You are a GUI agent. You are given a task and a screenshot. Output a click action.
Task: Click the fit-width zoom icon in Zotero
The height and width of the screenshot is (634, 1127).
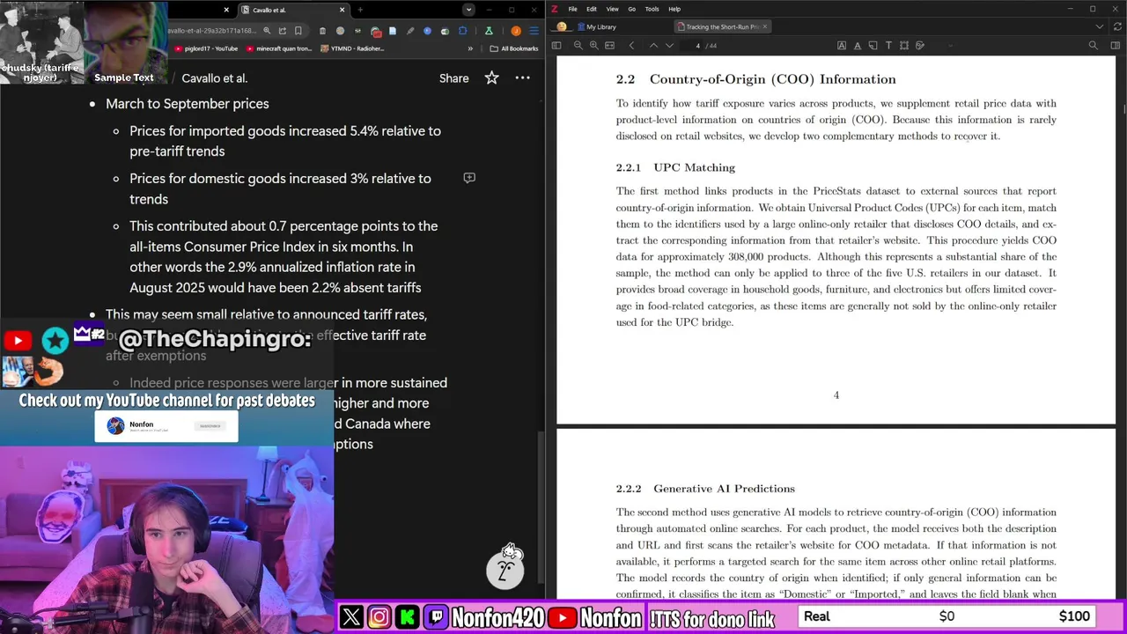click(x=609, y=45)
